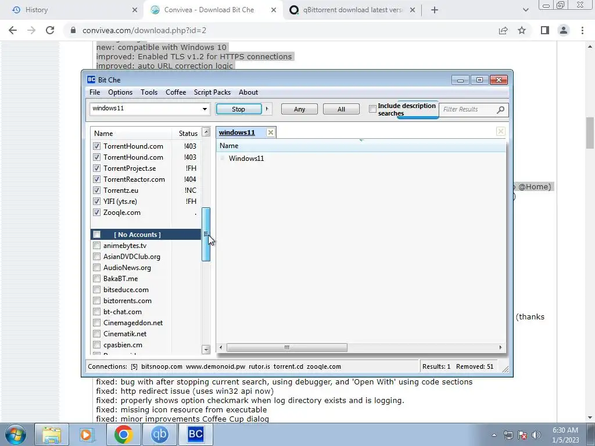The height and width of the screenshot is (446, 595).
Task: Reload the Convivea page in Chrome
Action: [50, 30]
